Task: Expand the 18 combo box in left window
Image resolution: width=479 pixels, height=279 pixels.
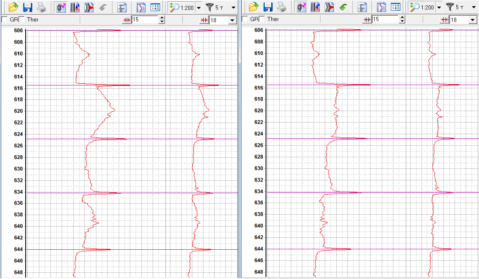Action: [x=232, y=20]
